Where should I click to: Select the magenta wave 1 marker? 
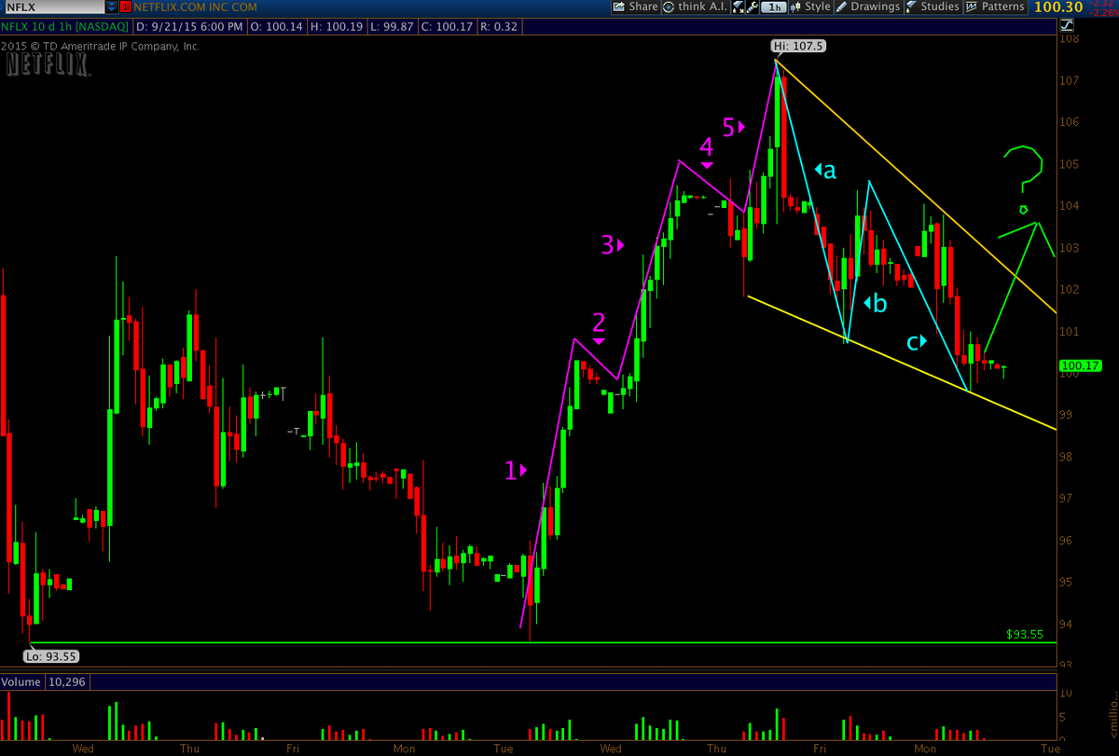coord(516,471)
